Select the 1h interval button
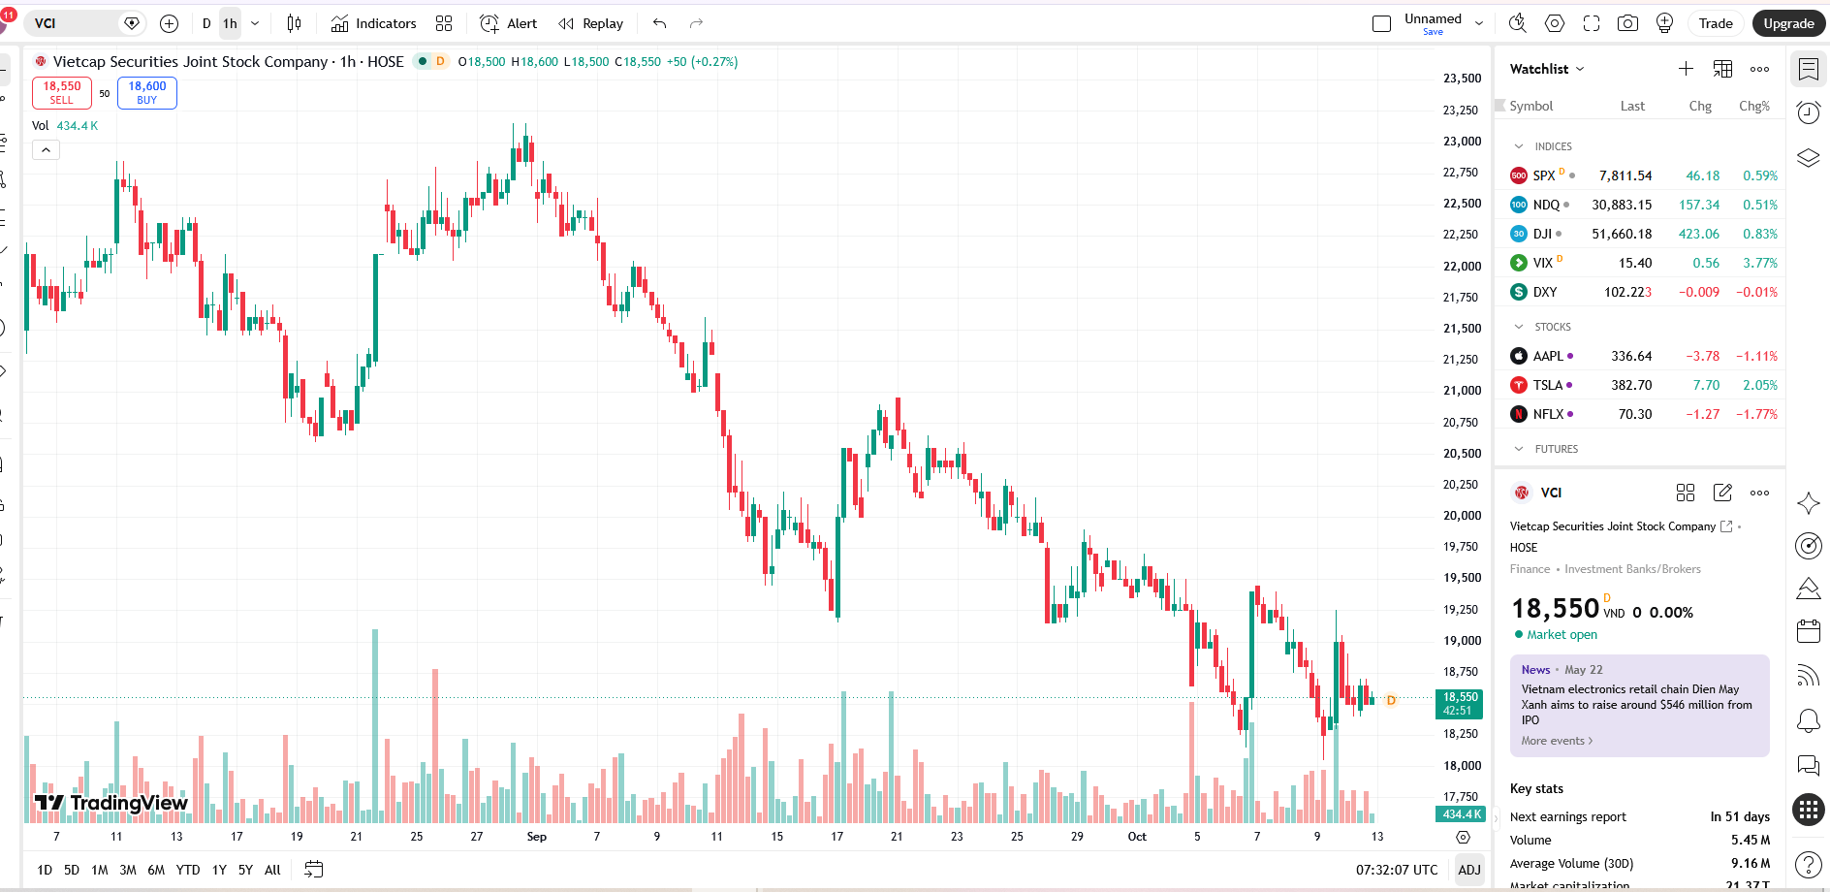This screenshot has width=1830, height=892. [230, 23]
